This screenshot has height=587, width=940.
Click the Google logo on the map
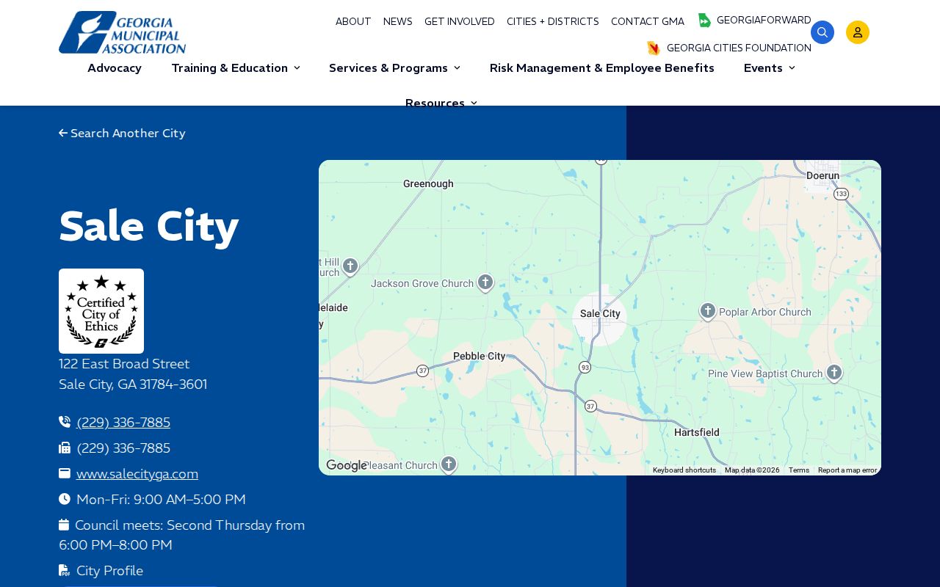point(347,466)
